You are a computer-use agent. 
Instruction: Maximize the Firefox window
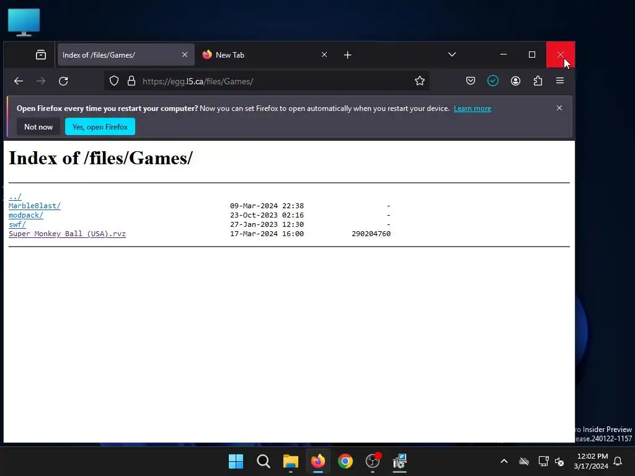532,55
